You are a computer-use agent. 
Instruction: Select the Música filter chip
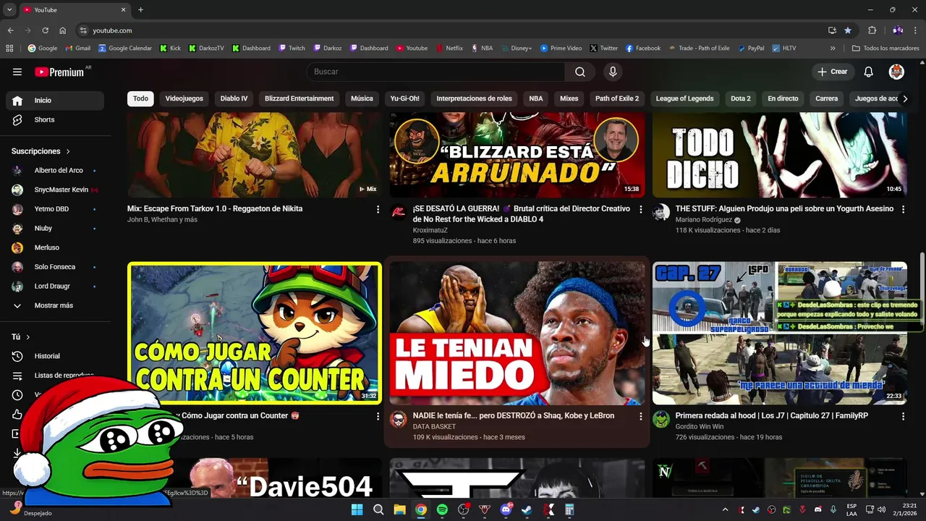coord(362,98)
